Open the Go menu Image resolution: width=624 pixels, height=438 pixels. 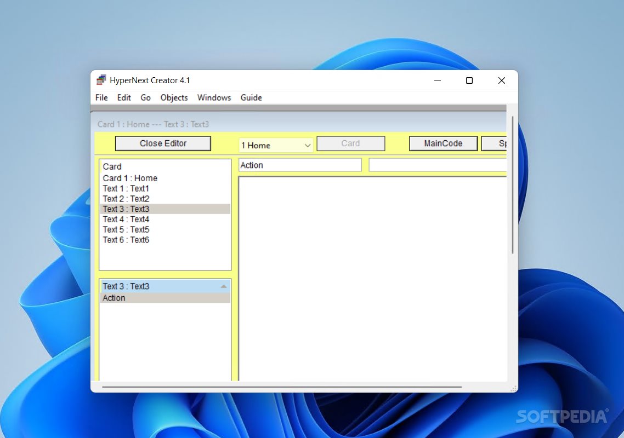click(x=146, y=98)
